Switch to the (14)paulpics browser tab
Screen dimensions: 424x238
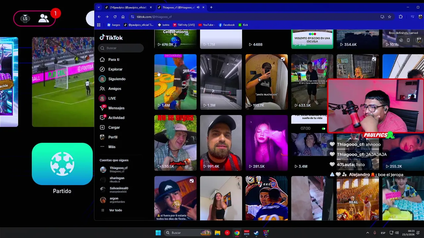(x=128, y=7)
